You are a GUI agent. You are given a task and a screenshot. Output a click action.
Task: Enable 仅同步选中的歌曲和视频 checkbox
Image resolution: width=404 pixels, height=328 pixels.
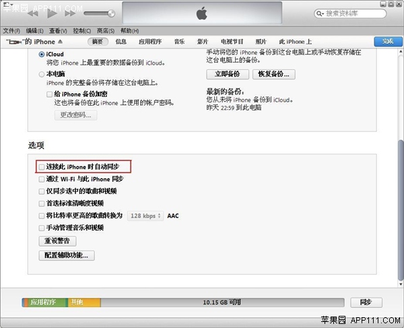pyautogui.click(x=42, y=191)
